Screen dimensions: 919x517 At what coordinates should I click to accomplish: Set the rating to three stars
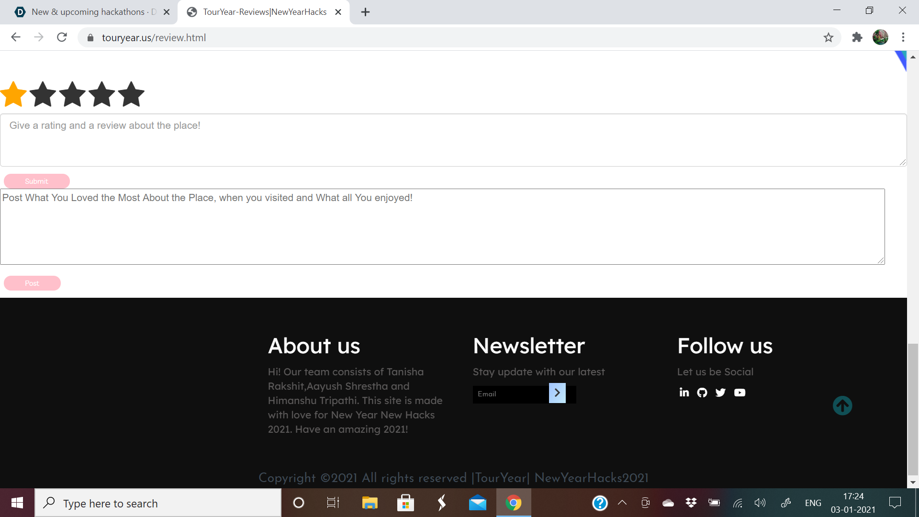click(x=73, y=94)
